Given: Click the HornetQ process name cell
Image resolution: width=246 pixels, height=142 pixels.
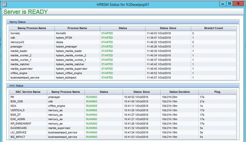Looking at the screenshot, I should tap(77, 33).
